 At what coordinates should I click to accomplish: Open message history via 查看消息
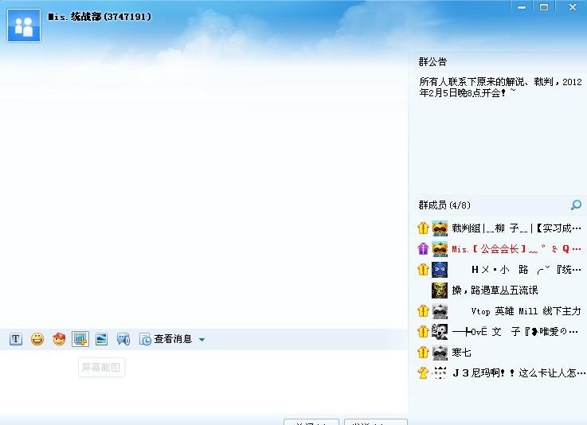point(173,339)
